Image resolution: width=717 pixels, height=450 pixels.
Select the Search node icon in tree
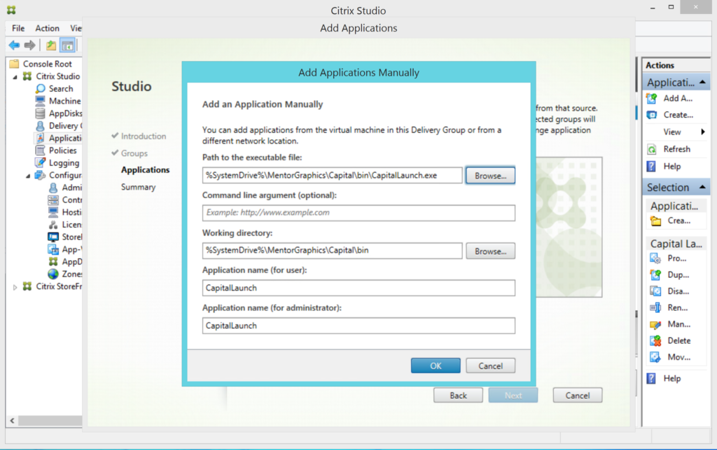point(40,89)
